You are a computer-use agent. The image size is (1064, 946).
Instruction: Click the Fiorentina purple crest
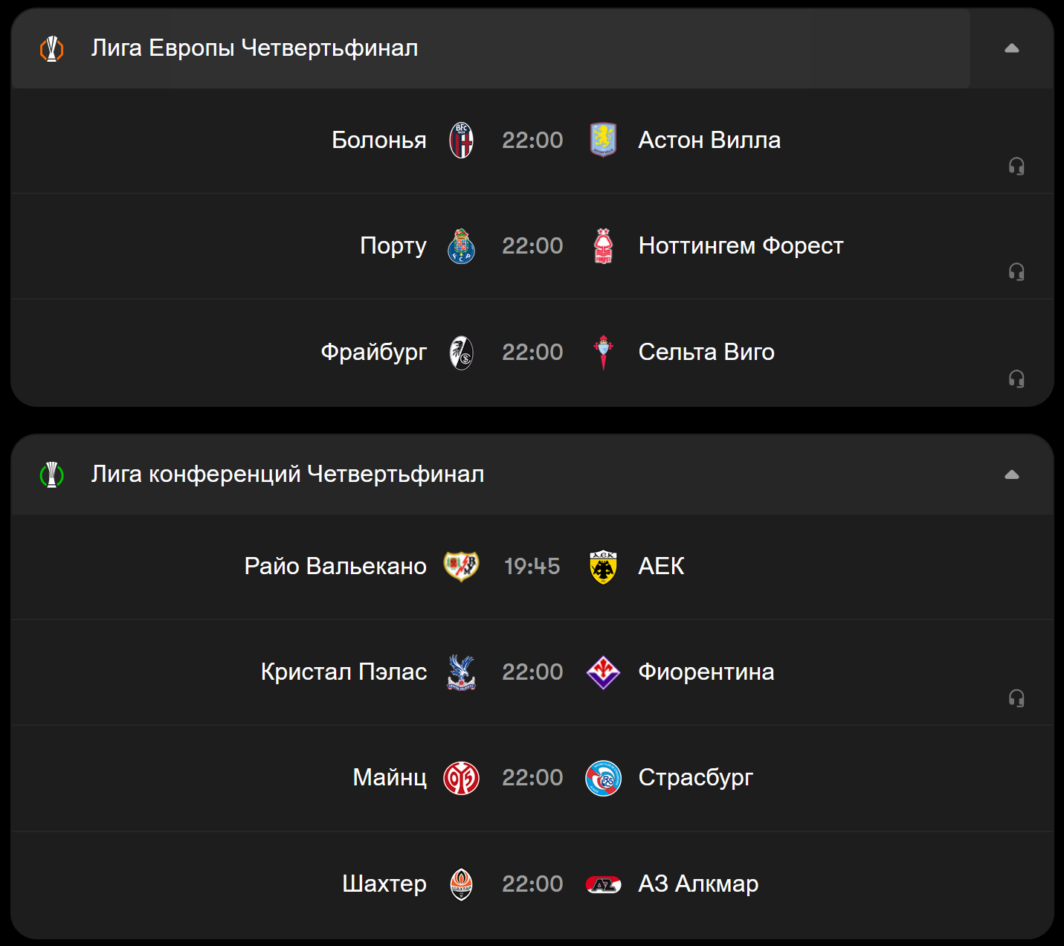[x=603, y=672]
